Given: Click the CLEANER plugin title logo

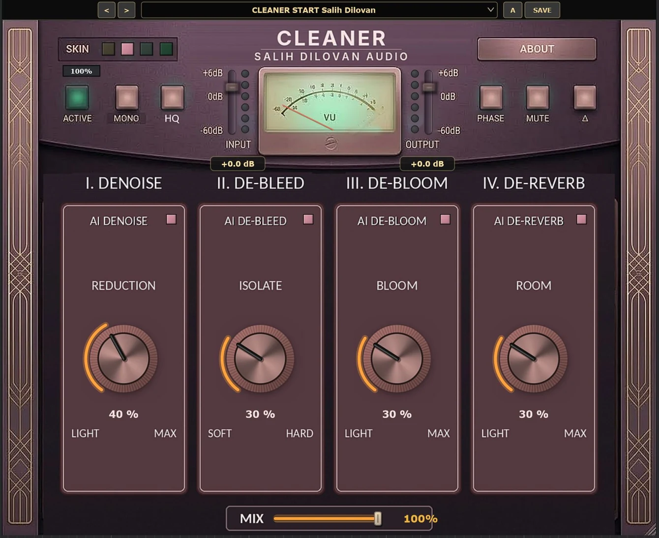Looking at the screenshot, I should pyautogui.click(x=331, y=38).
